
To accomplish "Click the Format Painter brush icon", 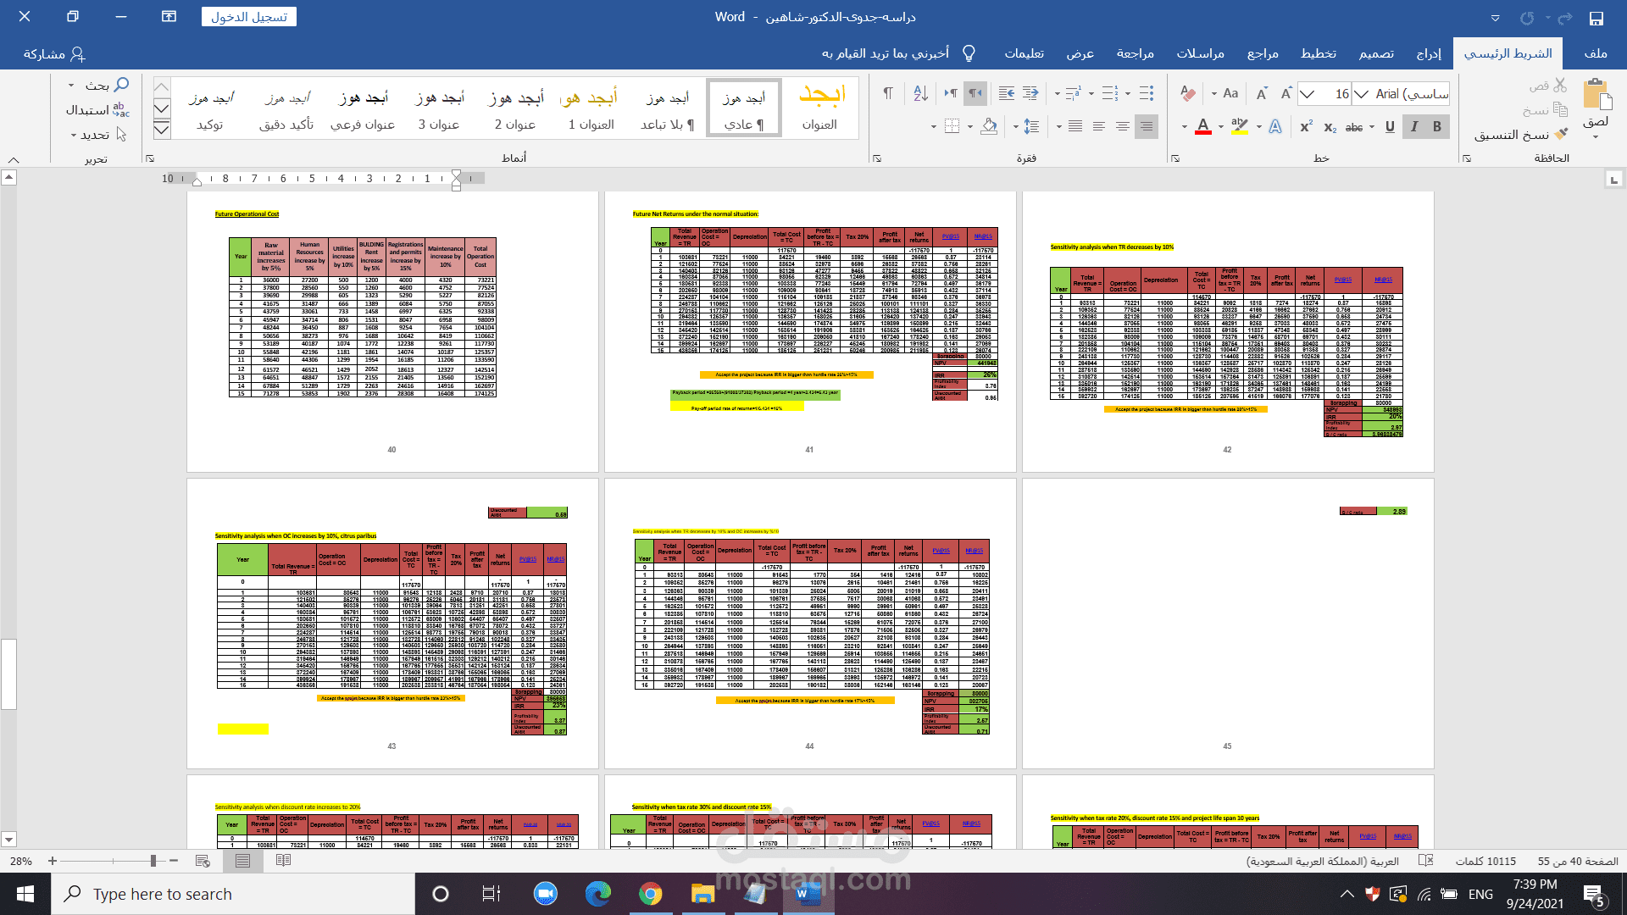I will tap(1561, 134).
